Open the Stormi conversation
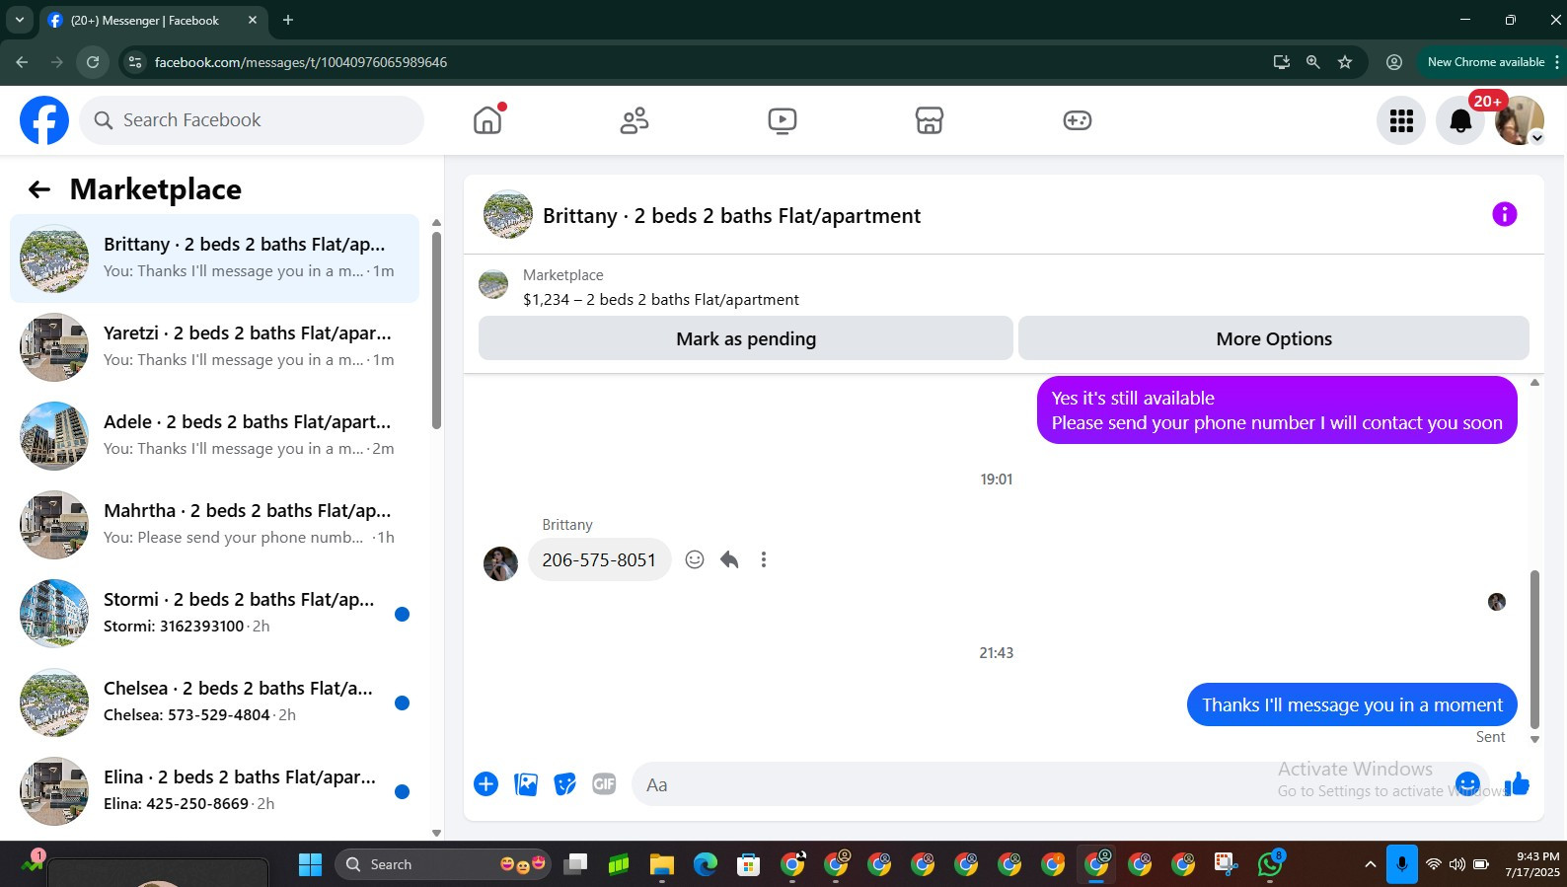 214,614
